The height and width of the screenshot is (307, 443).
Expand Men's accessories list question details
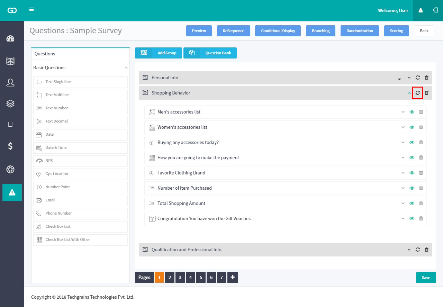[x=403, y=112]
